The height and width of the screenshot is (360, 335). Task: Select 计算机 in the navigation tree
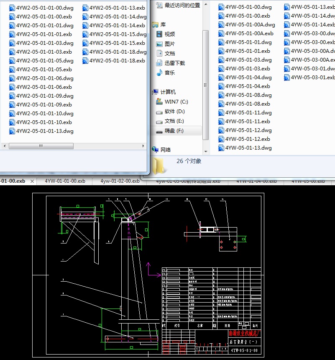[168, 92]
